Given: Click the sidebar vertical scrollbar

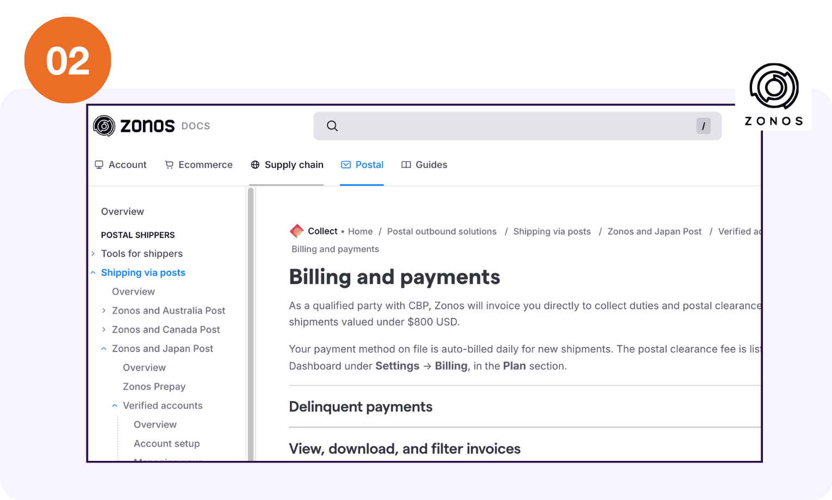Looking at the screenshot, I should point(251,324).
